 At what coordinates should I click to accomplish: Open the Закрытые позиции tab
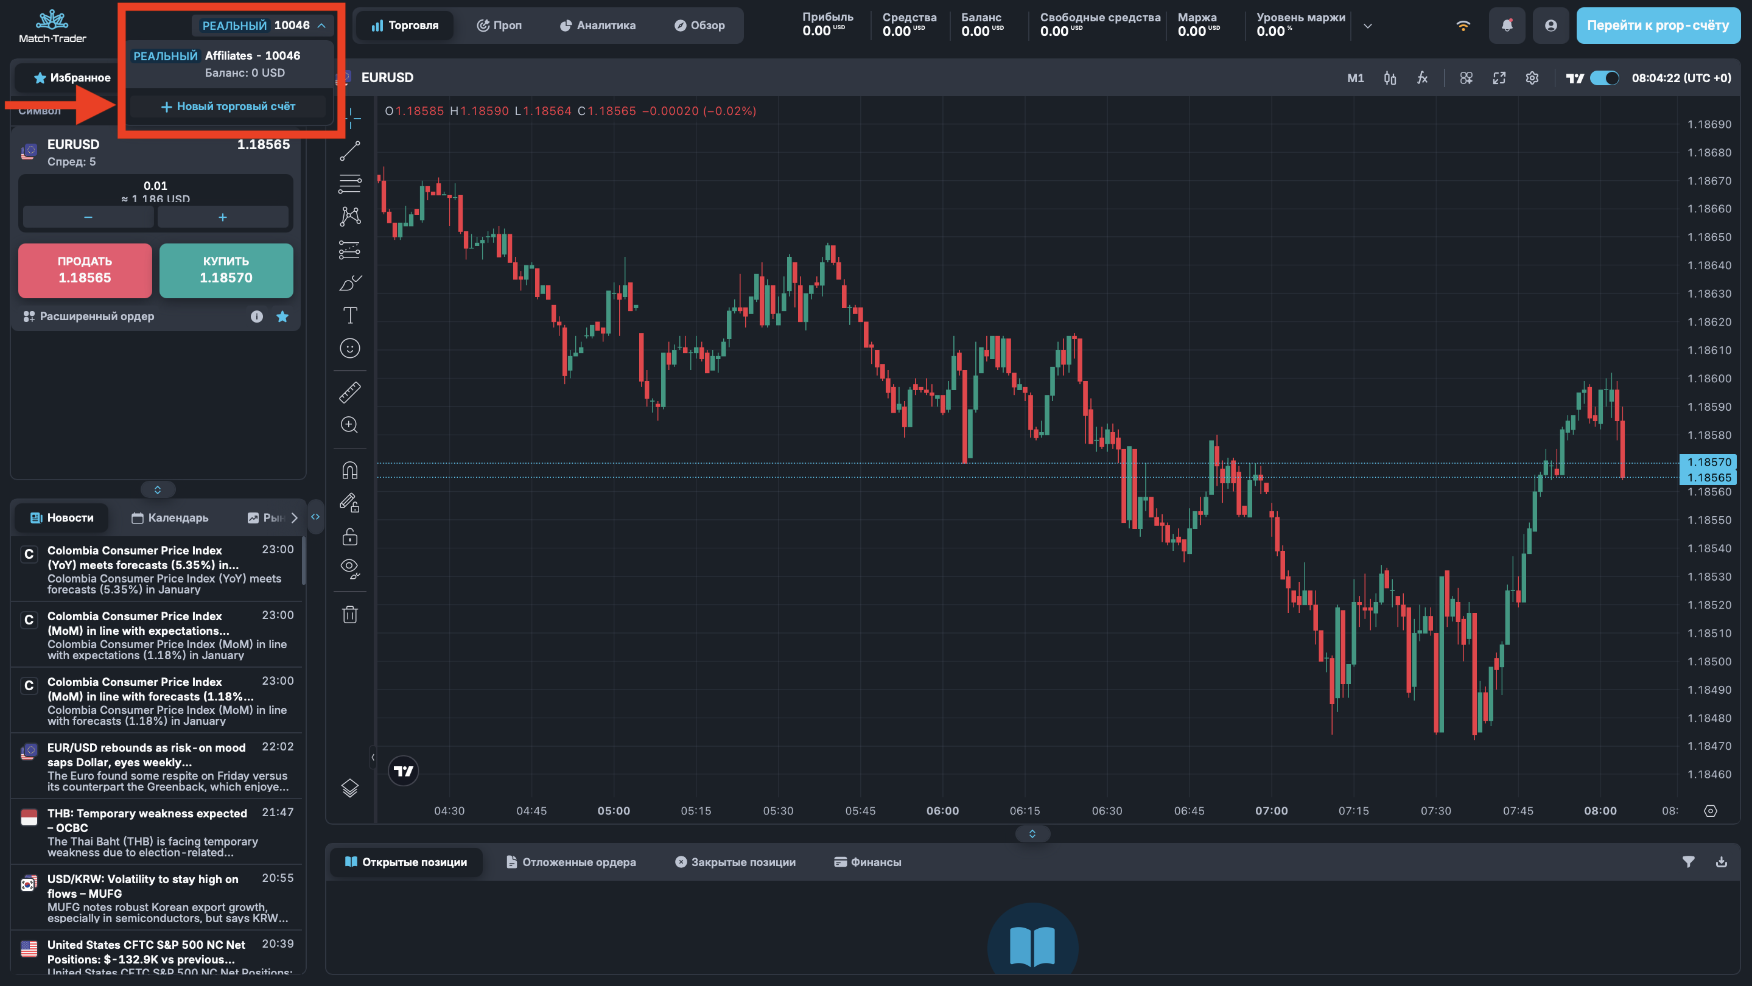coord(735,862)
